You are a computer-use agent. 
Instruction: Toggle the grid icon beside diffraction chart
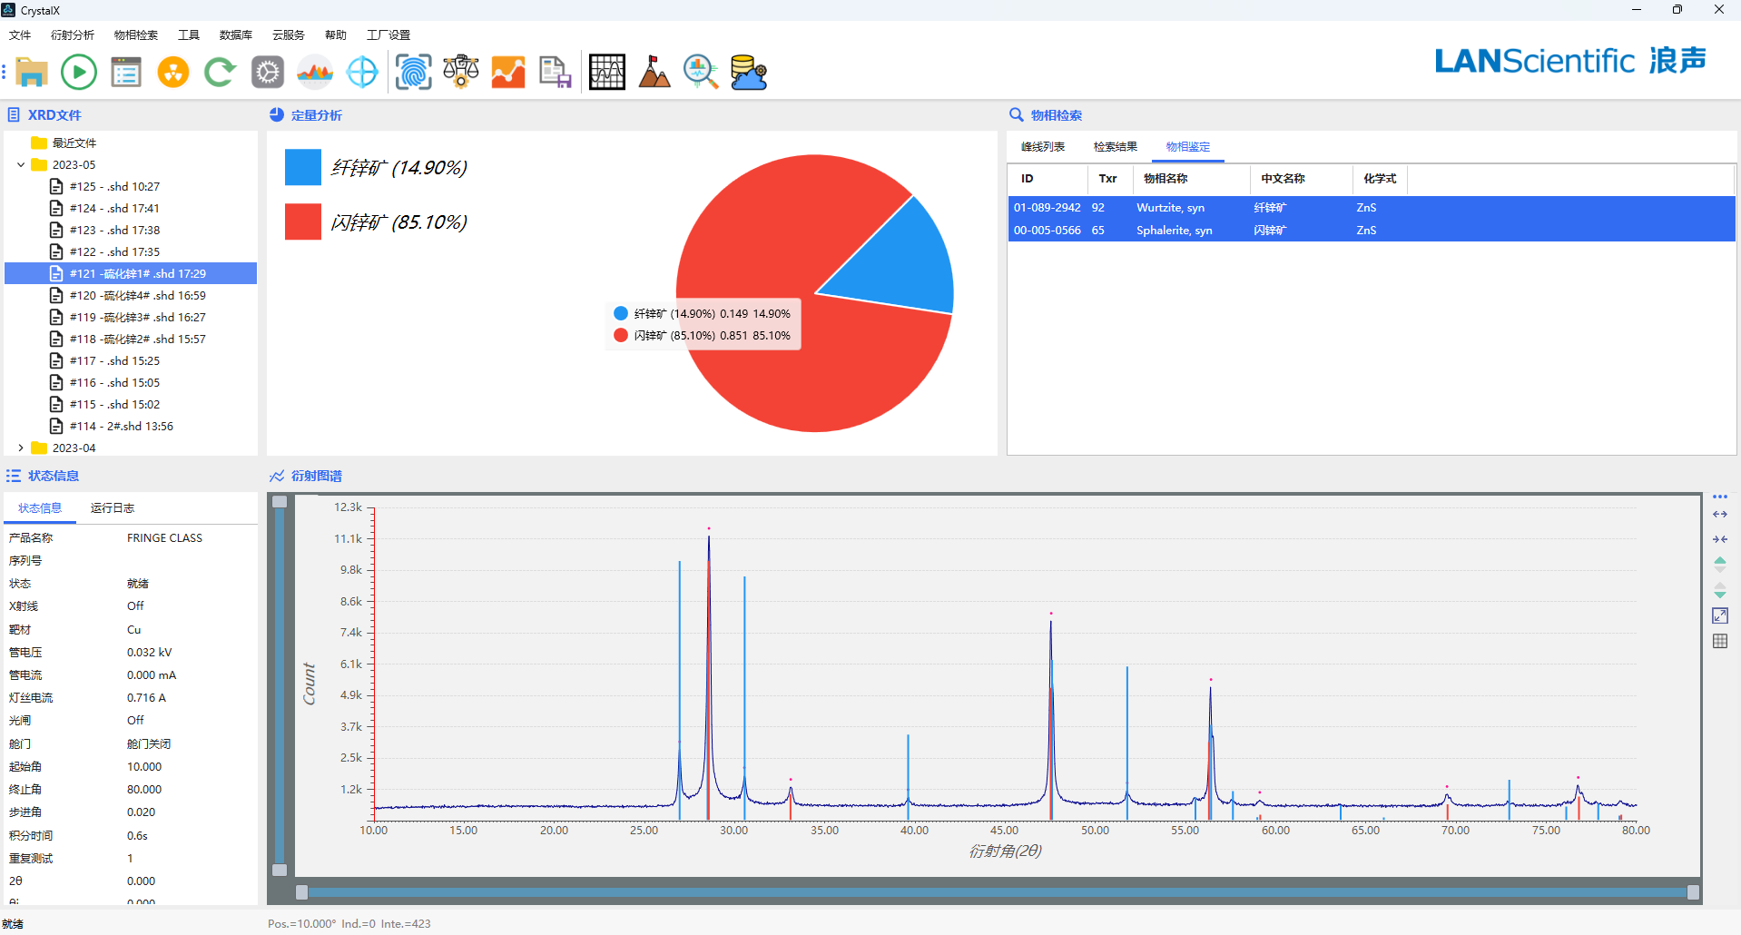tap(1719, 642)
